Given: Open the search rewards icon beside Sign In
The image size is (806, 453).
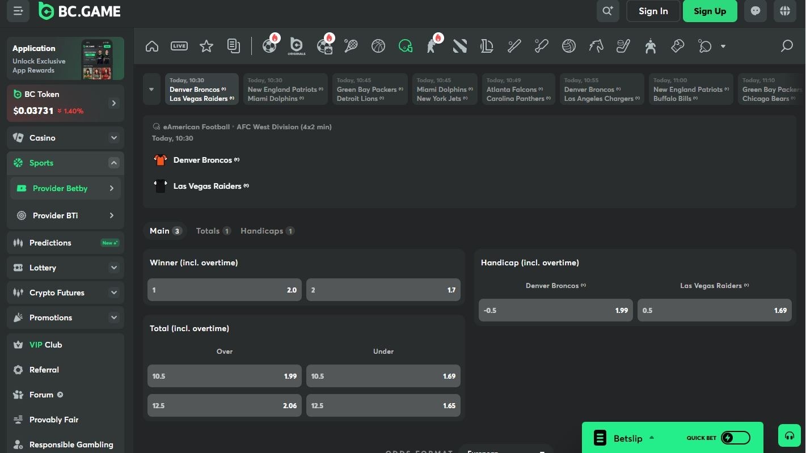Looking at the screenshot, I should coord(608,11).
